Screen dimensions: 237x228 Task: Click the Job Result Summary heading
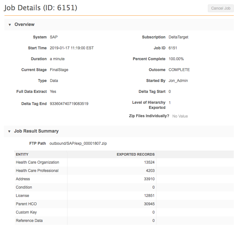(x=36, y=131)
